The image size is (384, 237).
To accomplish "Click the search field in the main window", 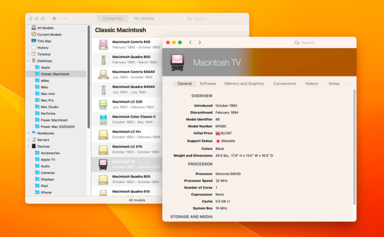I will click(x=216, y=18).
